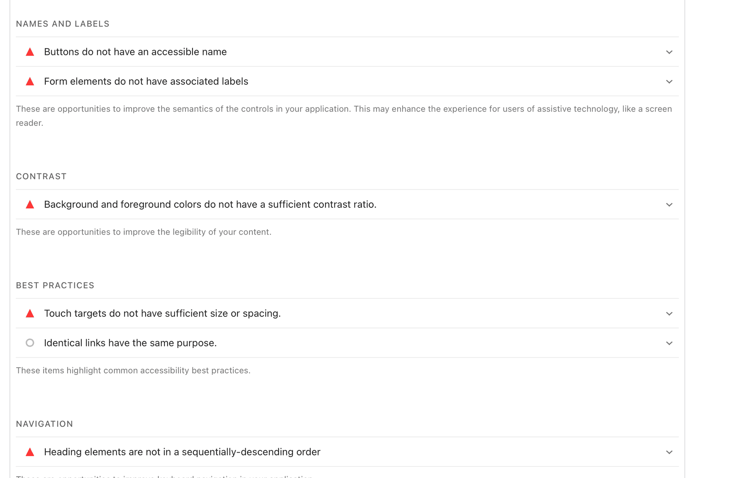Expand the Buttons accessible name audit chevron
Image resolution: width=739 pixels, height=478 pixels.
(x=669, y=52)
